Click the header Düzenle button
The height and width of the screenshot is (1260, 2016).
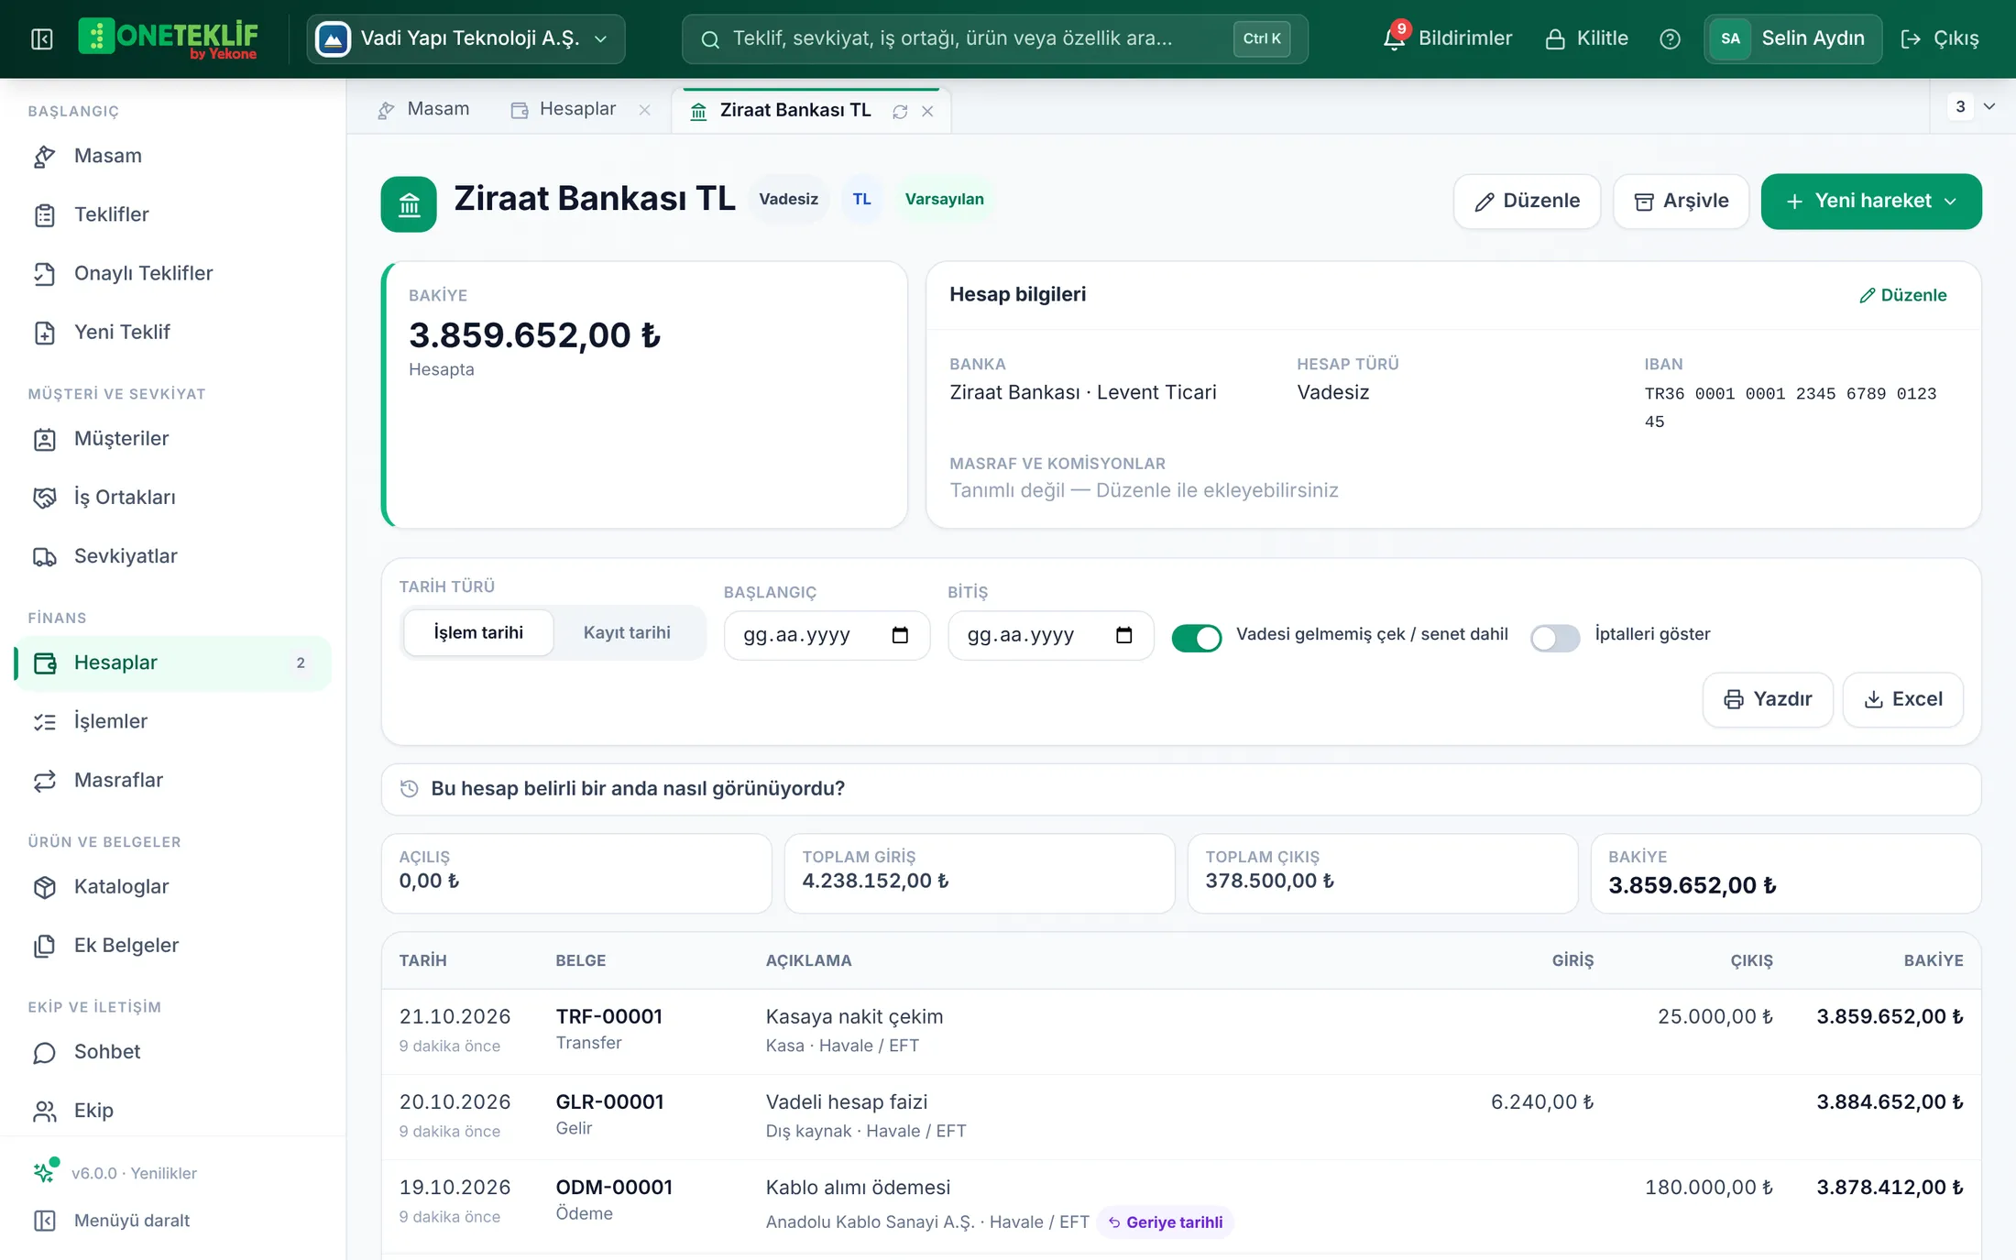(x=1527, y=202)
